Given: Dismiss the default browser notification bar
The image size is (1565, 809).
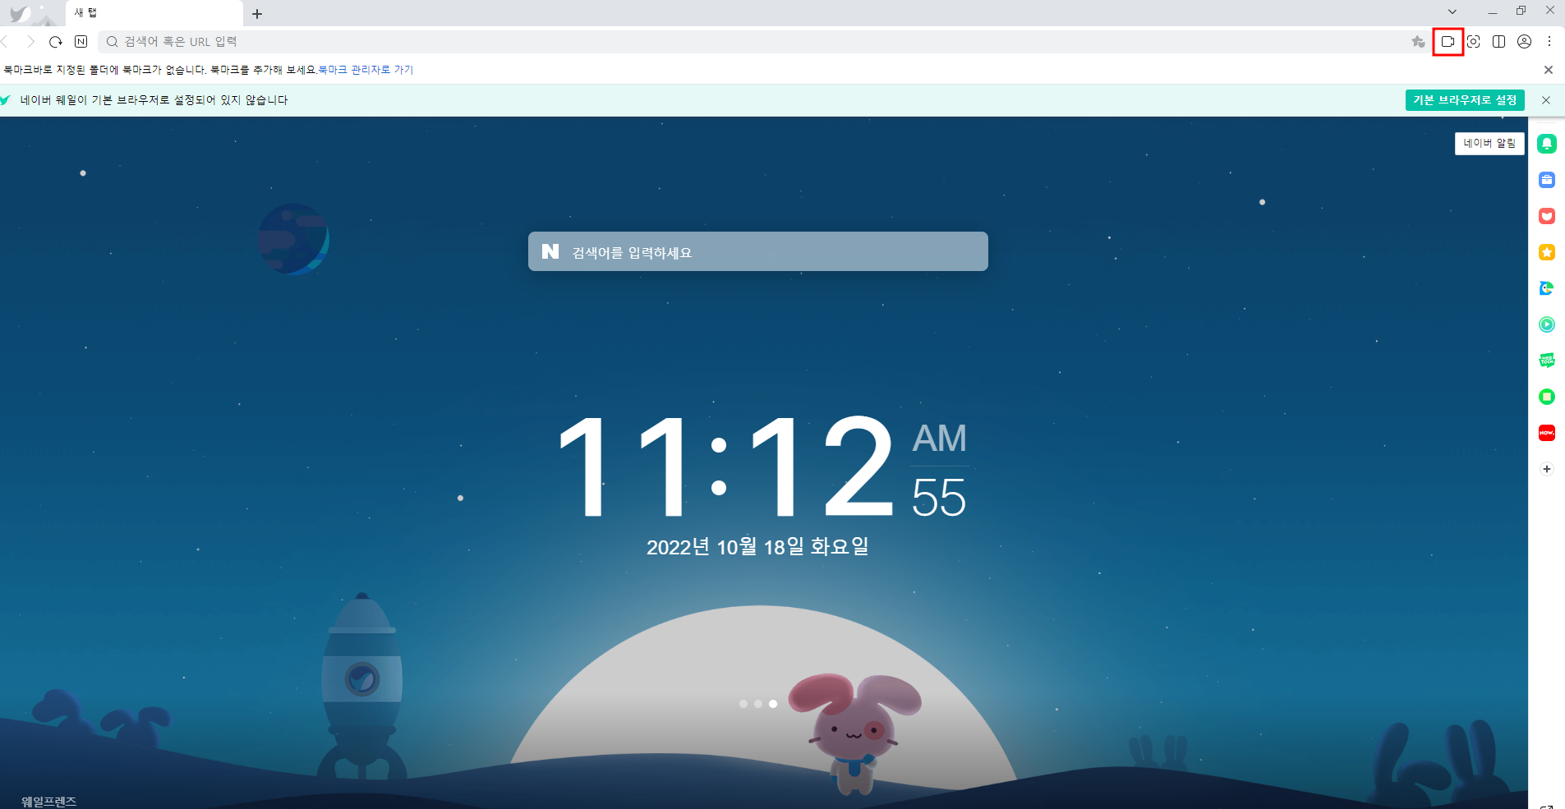Looking at the screenshot, I should coord(1546,100).
